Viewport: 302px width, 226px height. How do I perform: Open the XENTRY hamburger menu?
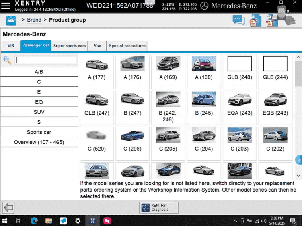[x=6, y=6]
